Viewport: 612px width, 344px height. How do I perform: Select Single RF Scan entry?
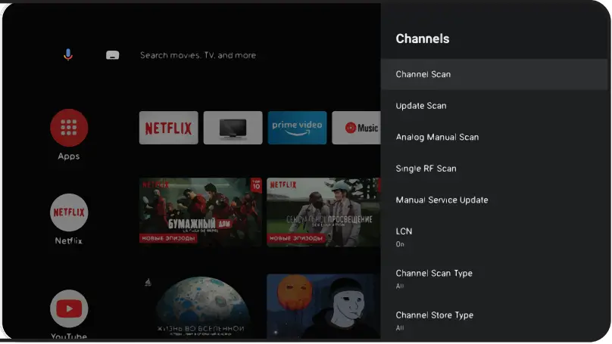click(x=495, y=169)
